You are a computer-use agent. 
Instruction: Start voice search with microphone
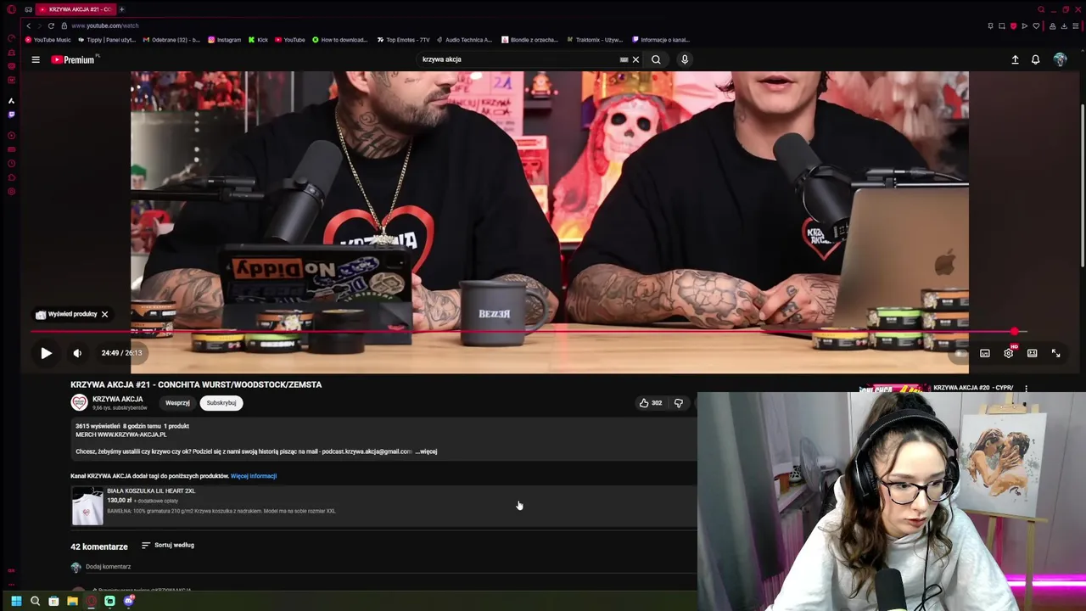[x=685, y=59]
